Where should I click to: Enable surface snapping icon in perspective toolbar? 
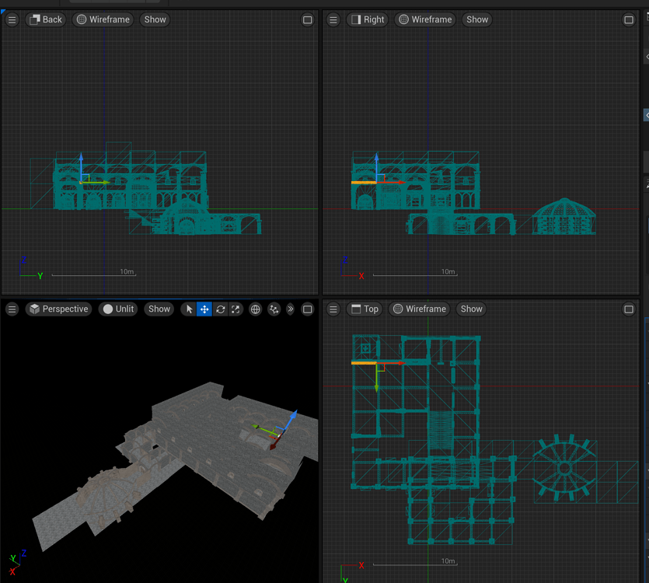274,309
